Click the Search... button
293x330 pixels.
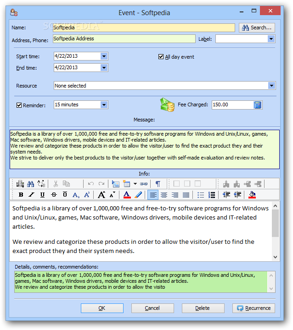pyautogui.click(x=257, y=27)
